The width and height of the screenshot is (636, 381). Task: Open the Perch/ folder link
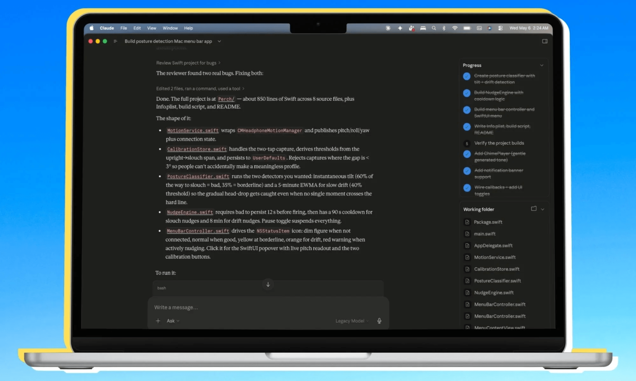226,99
